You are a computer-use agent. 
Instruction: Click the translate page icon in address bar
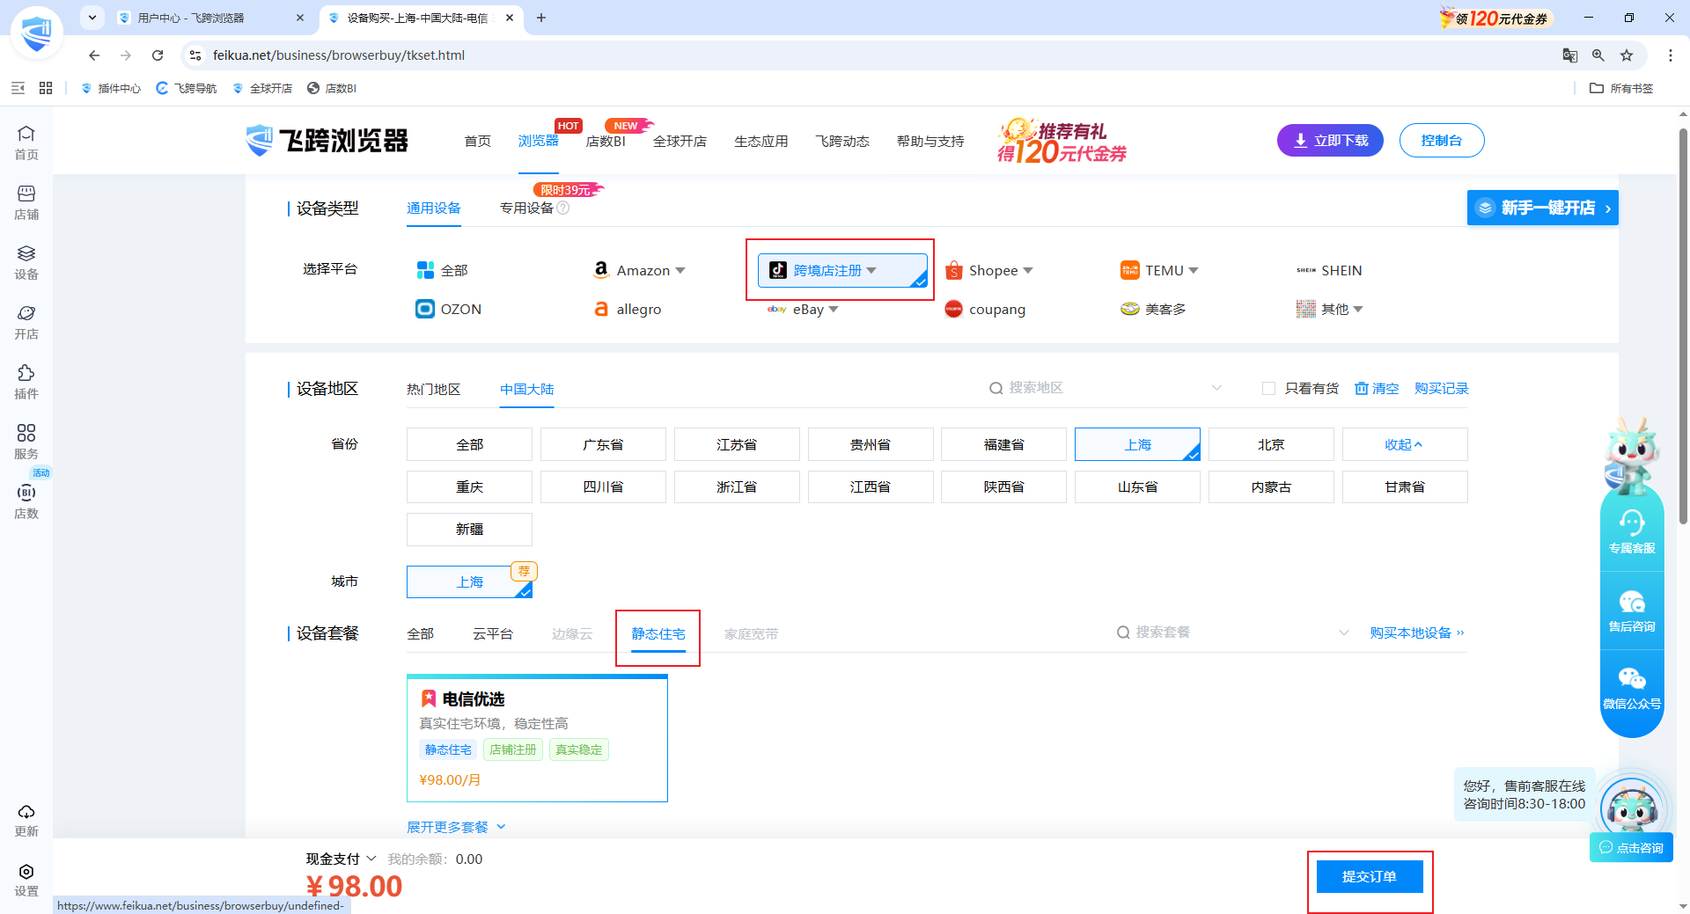point(1570,55)
